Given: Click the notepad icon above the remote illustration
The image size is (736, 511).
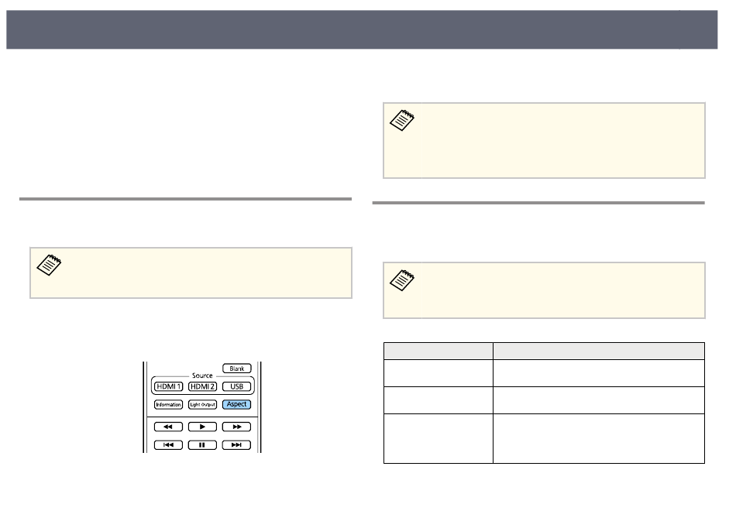Looking at the screenshot, I should pos(49,265).
